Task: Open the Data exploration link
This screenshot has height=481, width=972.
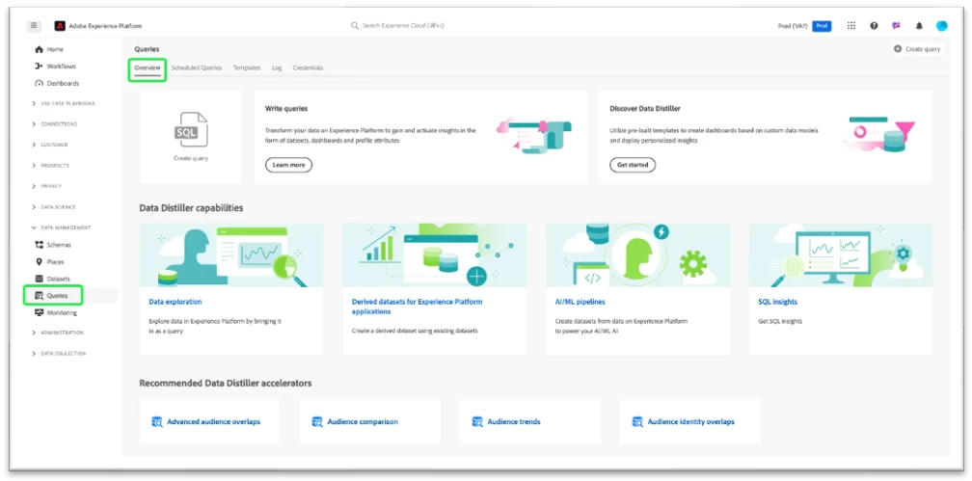Action: click(175, 302)
